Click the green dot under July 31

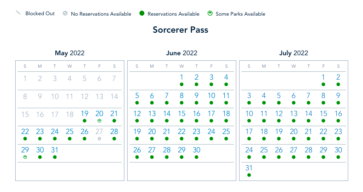[249, 175]
